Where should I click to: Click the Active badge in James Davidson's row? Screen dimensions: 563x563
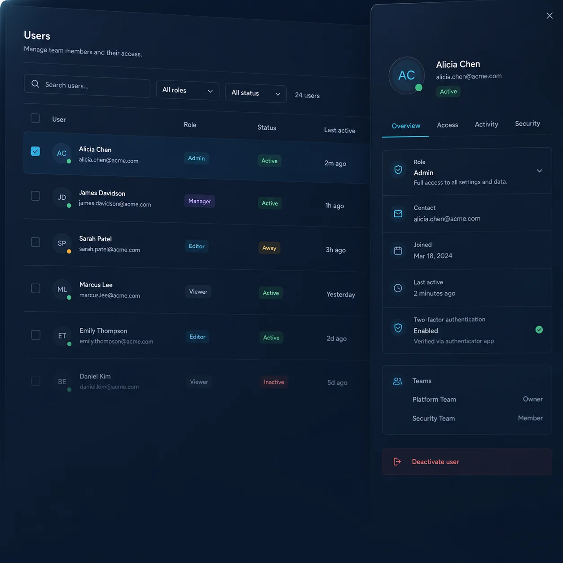(270, 203)
